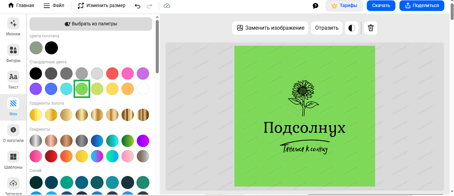The image size is (454, 196).
Task: Click Изменить размер button
Action: click(102, 6)
